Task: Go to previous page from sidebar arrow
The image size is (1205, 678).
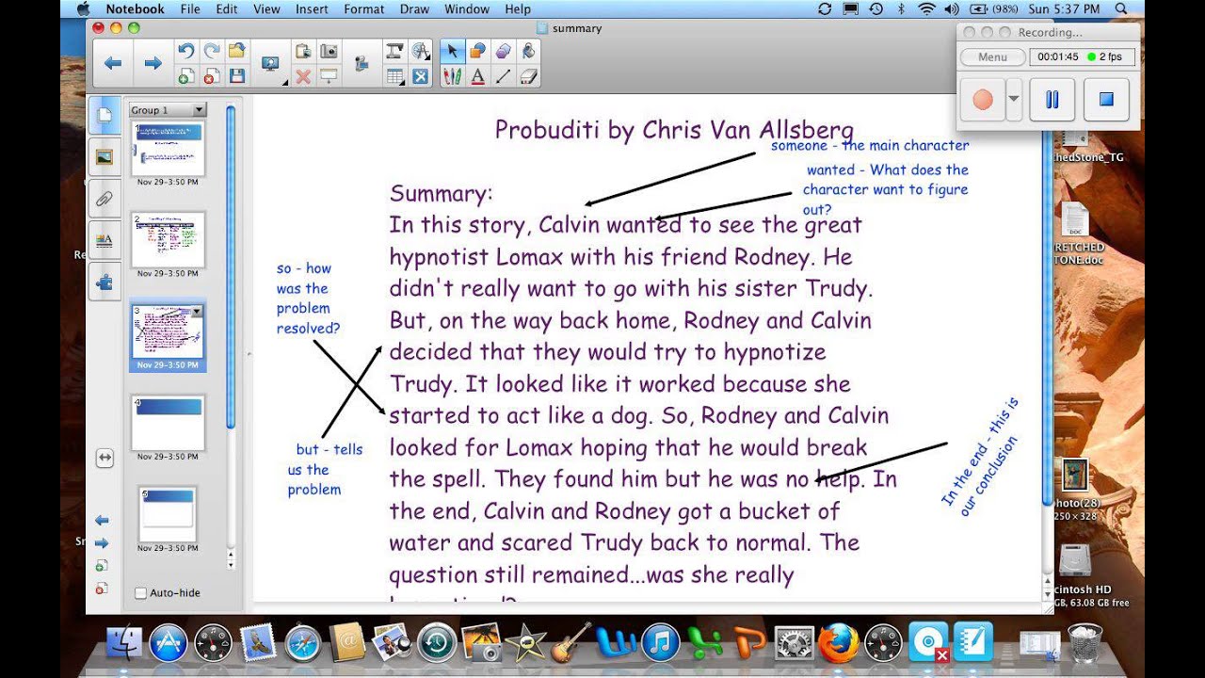Action: click(x=102, y=520)
